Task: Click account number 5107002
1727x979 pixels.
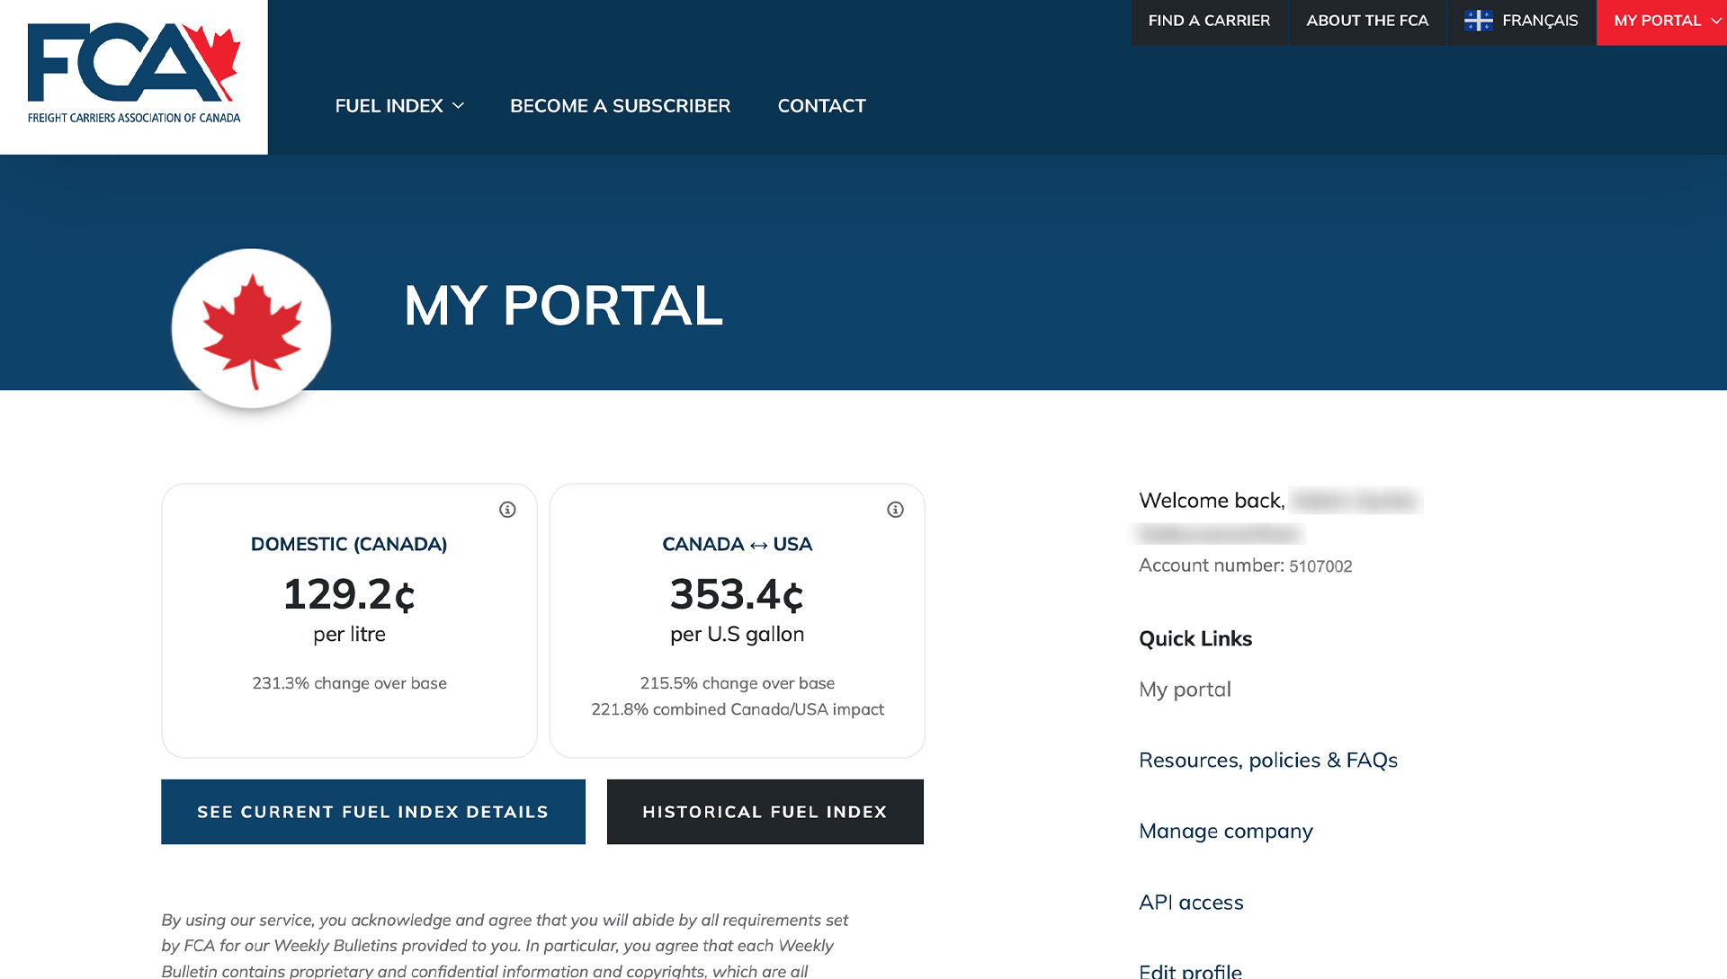Action: click(1320, 566)
